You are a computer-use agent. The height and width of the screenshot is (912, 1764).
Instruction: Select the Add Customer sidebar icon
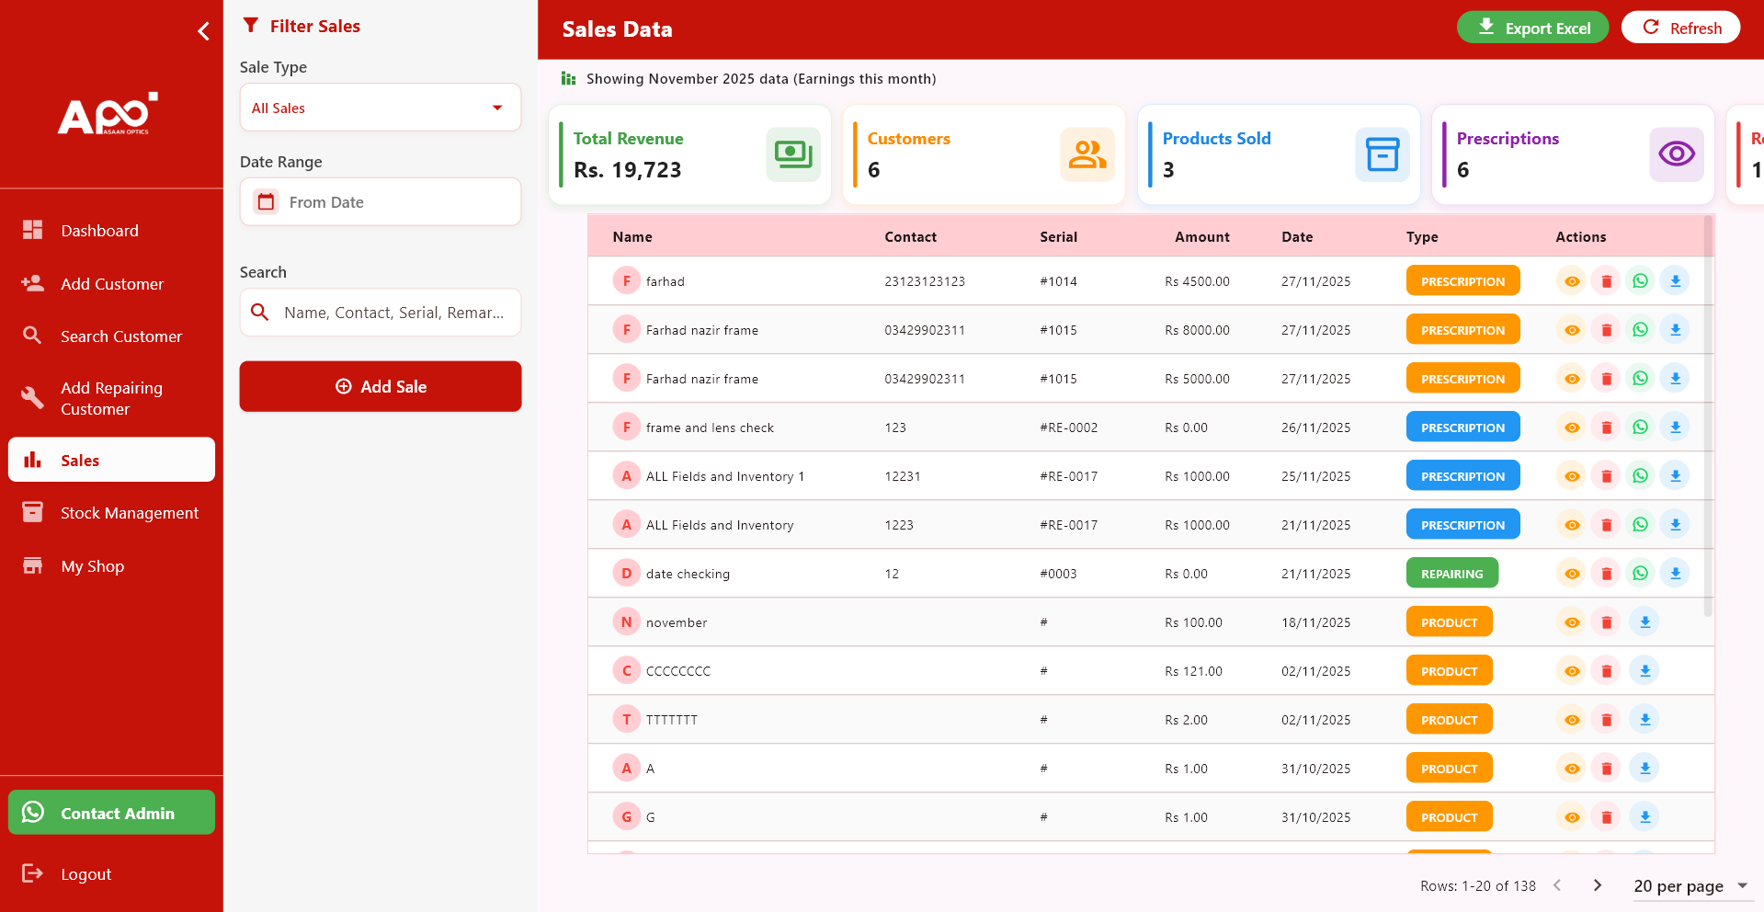pos(33,283)
